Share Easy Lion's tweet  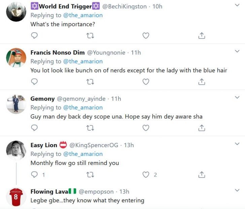pyautogui.click(x=202, y=174)
